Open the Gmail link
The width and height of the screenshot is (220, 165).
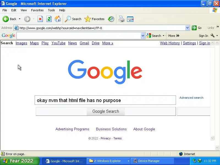point(84,43)
